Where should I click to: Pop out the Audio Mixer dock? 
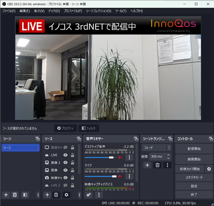click(x=136, y=139)
